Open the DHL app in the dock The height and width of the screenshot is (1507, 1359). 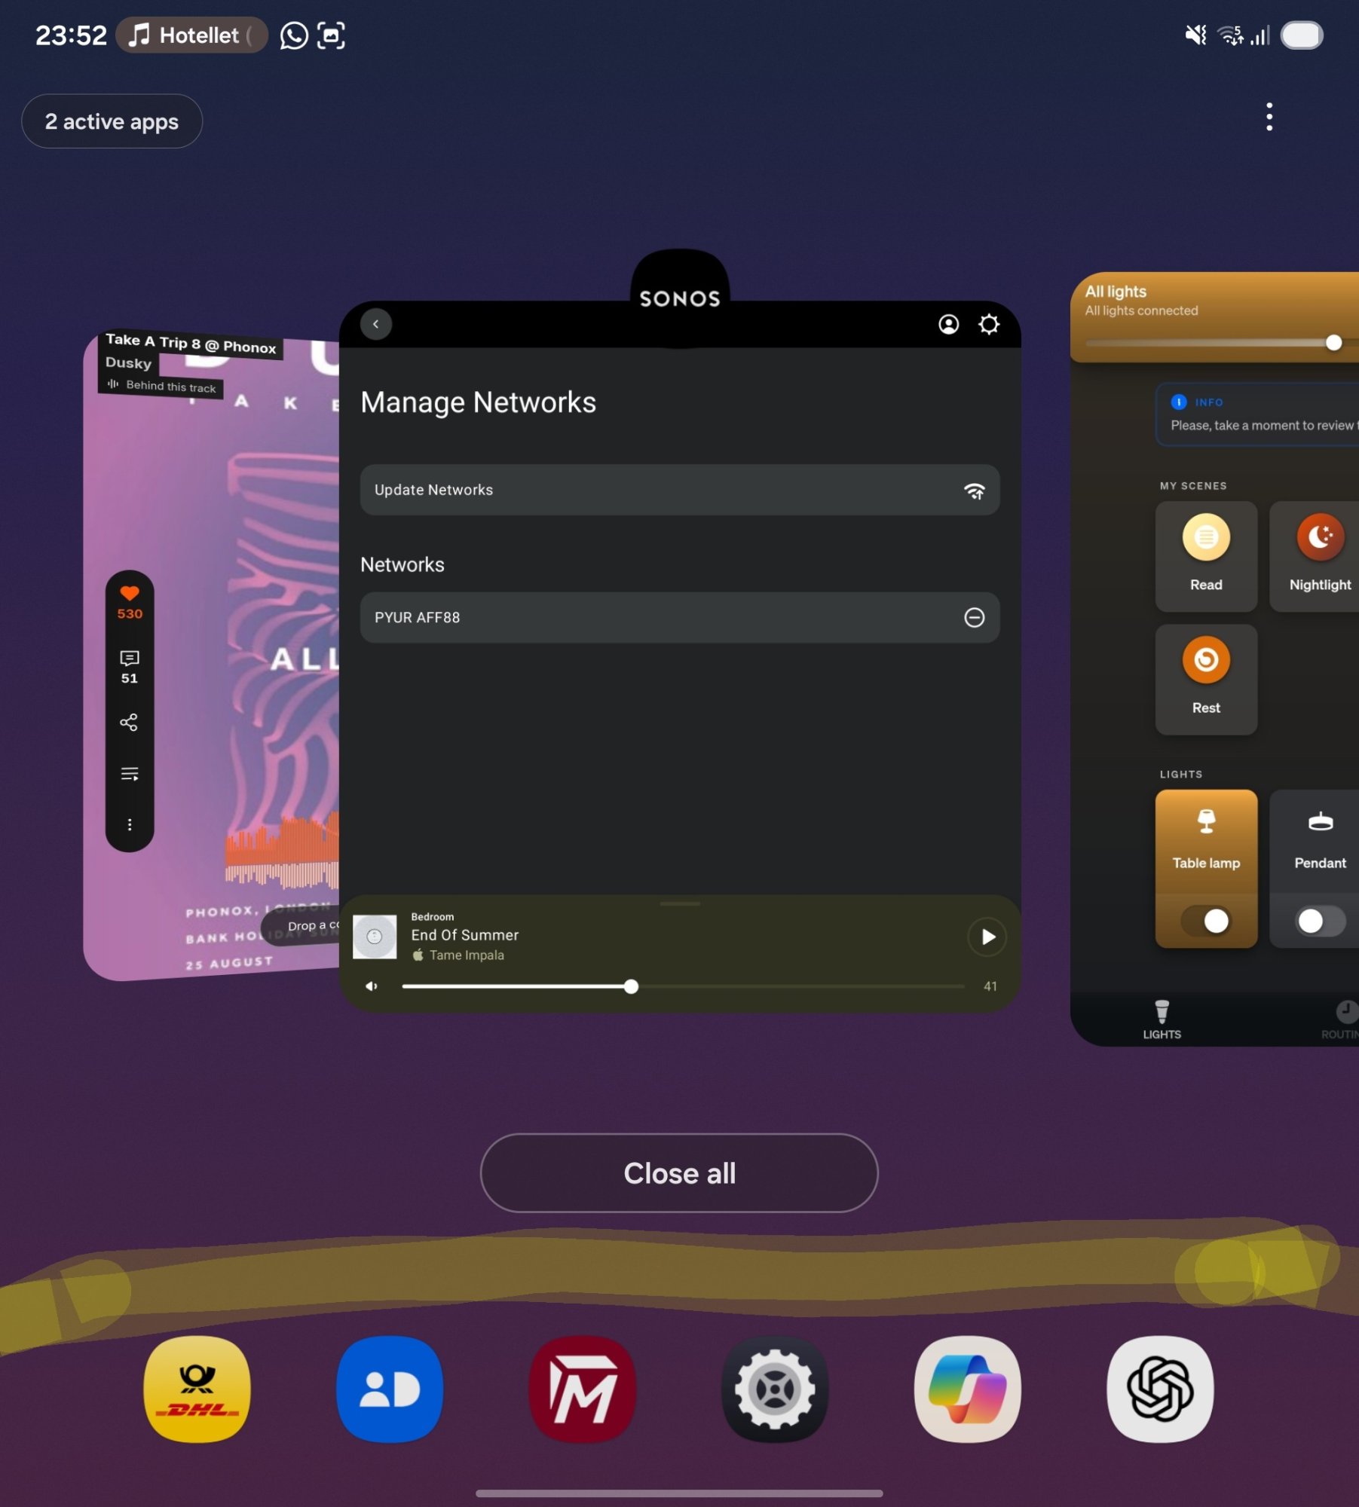click(197, 1389)
